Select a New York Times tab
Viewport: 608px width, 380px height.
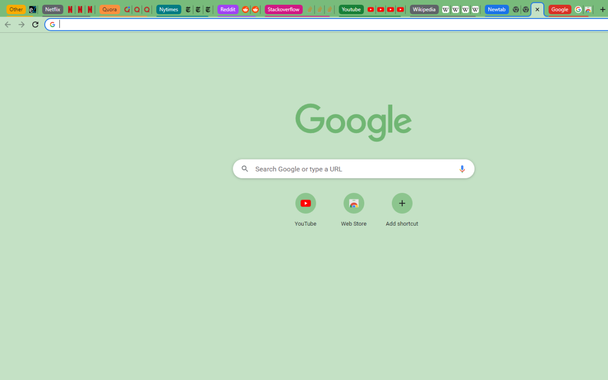[x=188, y=9]
